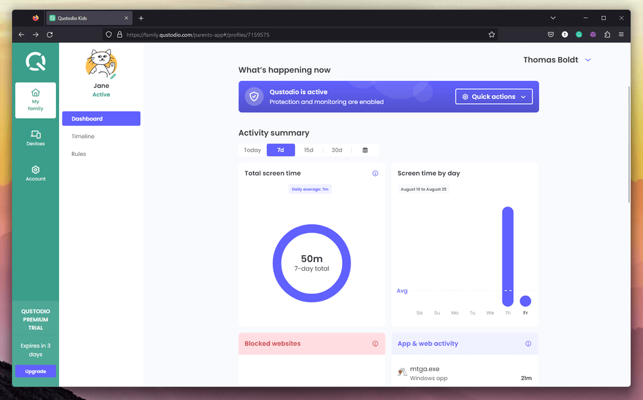
Task: Click the Friday screen time dot
Action: pyautogui.click(x=525, y=301)
